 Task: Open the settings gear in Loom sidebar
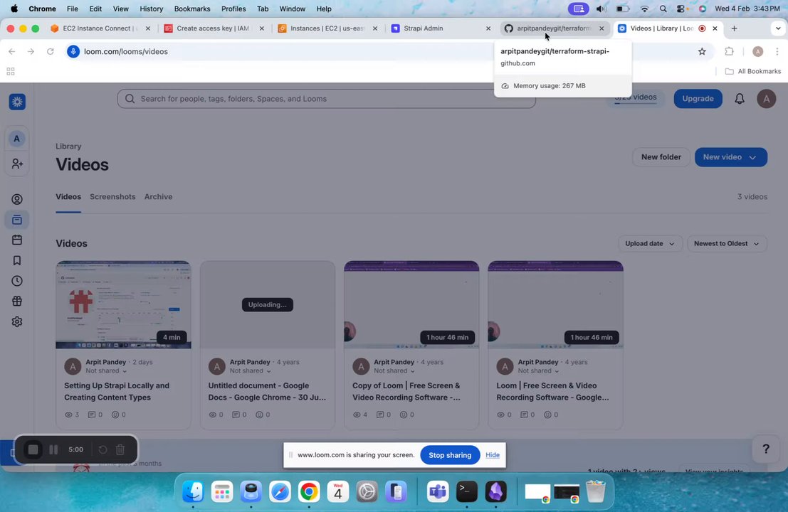click(17, 321)
